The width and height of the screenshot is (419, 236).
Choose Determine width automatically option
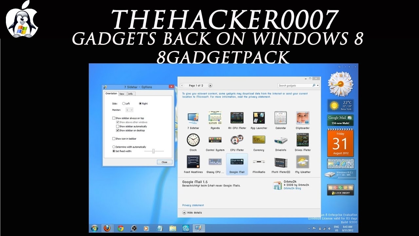[114, 147]
